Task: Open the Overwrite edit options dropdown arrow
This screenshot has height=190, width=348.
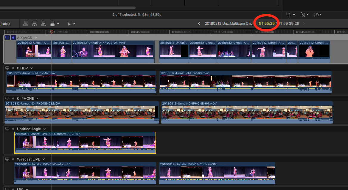Action: pyautogui.click(x=58, y=24)
